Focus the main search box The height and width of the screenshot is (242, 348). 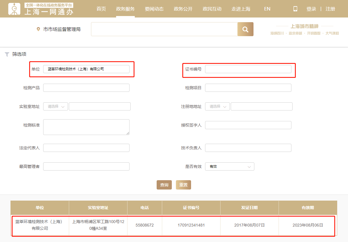(164, 29)
